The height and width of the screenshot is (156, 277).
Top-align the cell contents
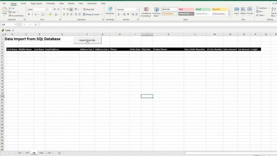(64, 10)
